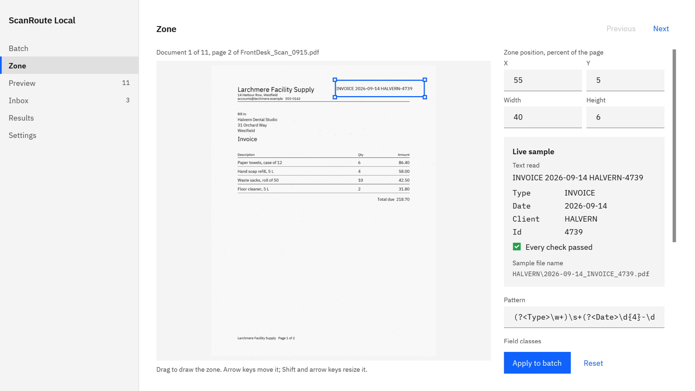Open the Batch section in sidebar
This screenshot has width=695, height=391.
coord(69,48)
